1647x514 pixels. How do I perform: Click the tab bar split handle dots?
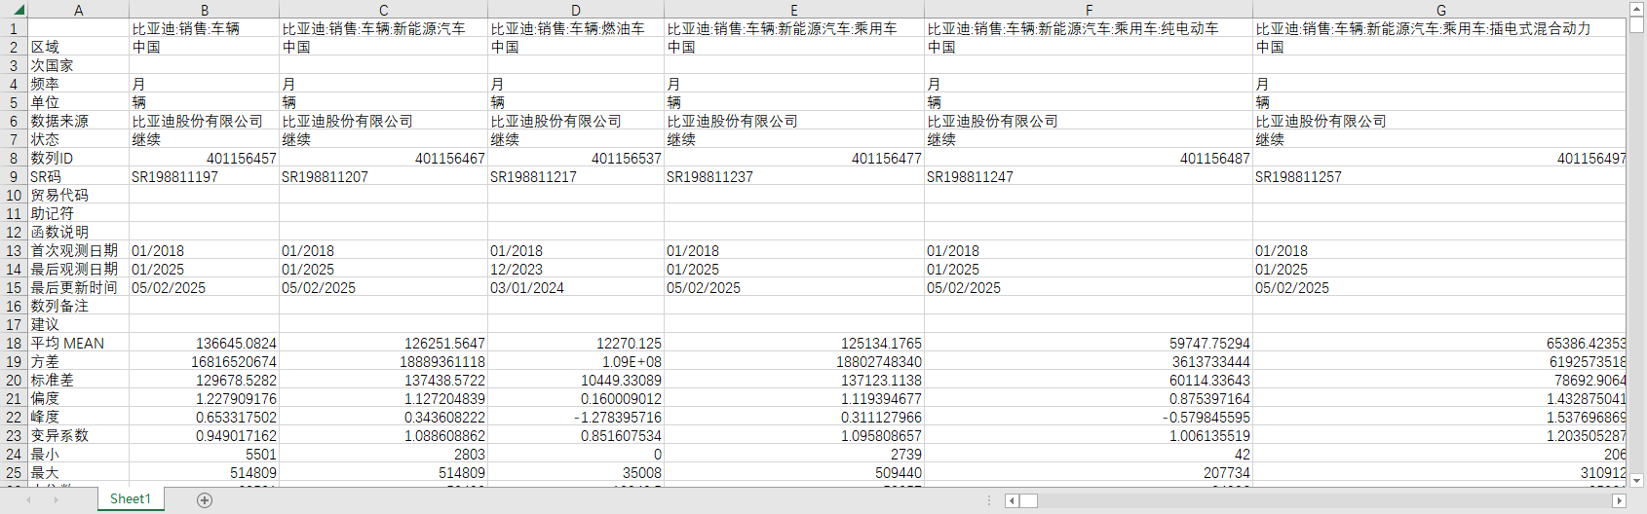989,500
